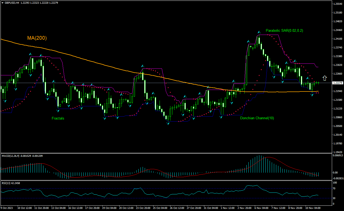Click the MACD 0.00 scale label
Screen dimensions: 344x211
[335, 172]
